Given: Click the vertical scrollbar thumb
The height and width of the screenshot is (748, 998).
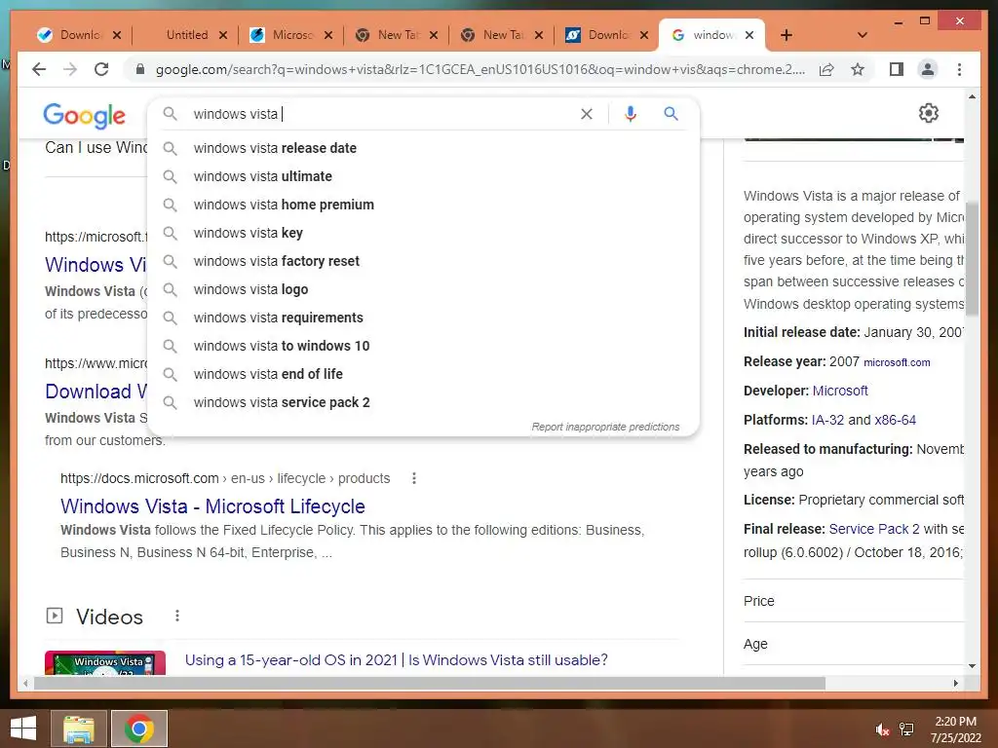Looking at the screenshot, I should point(972,257).
